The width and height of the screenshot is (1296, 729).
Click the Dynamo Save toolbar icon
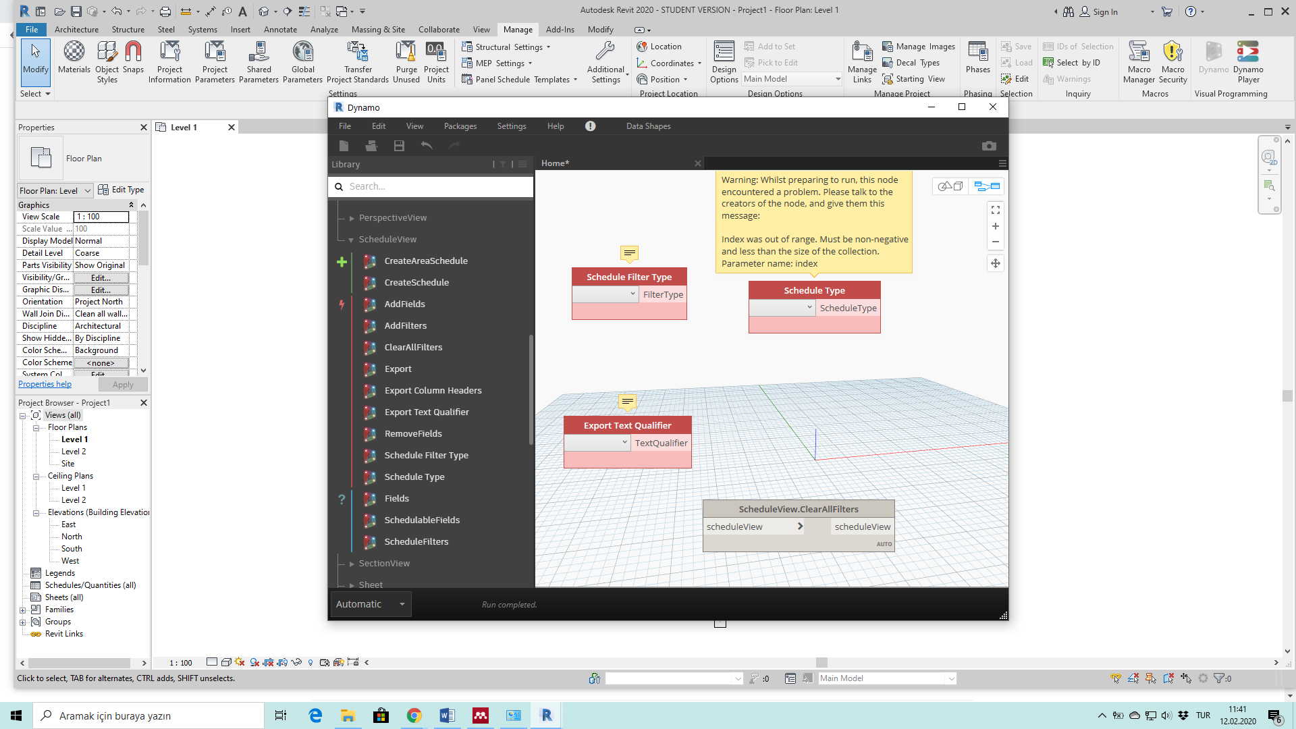[399, 146]
